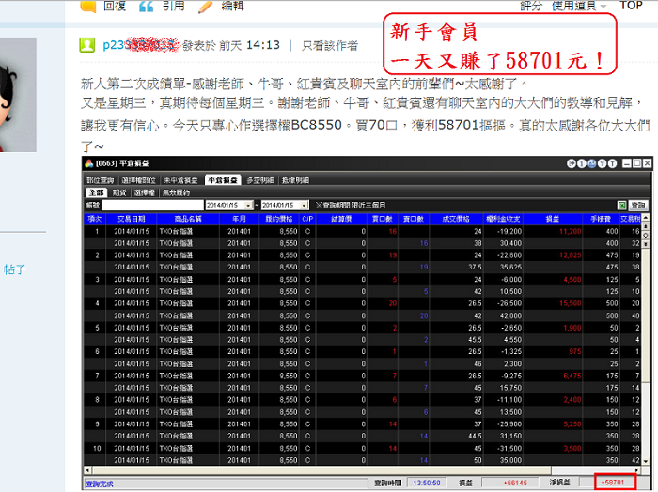Click the +66145 profit total in status bar
This screenshot has height=492, width=658.
point(515,483)
